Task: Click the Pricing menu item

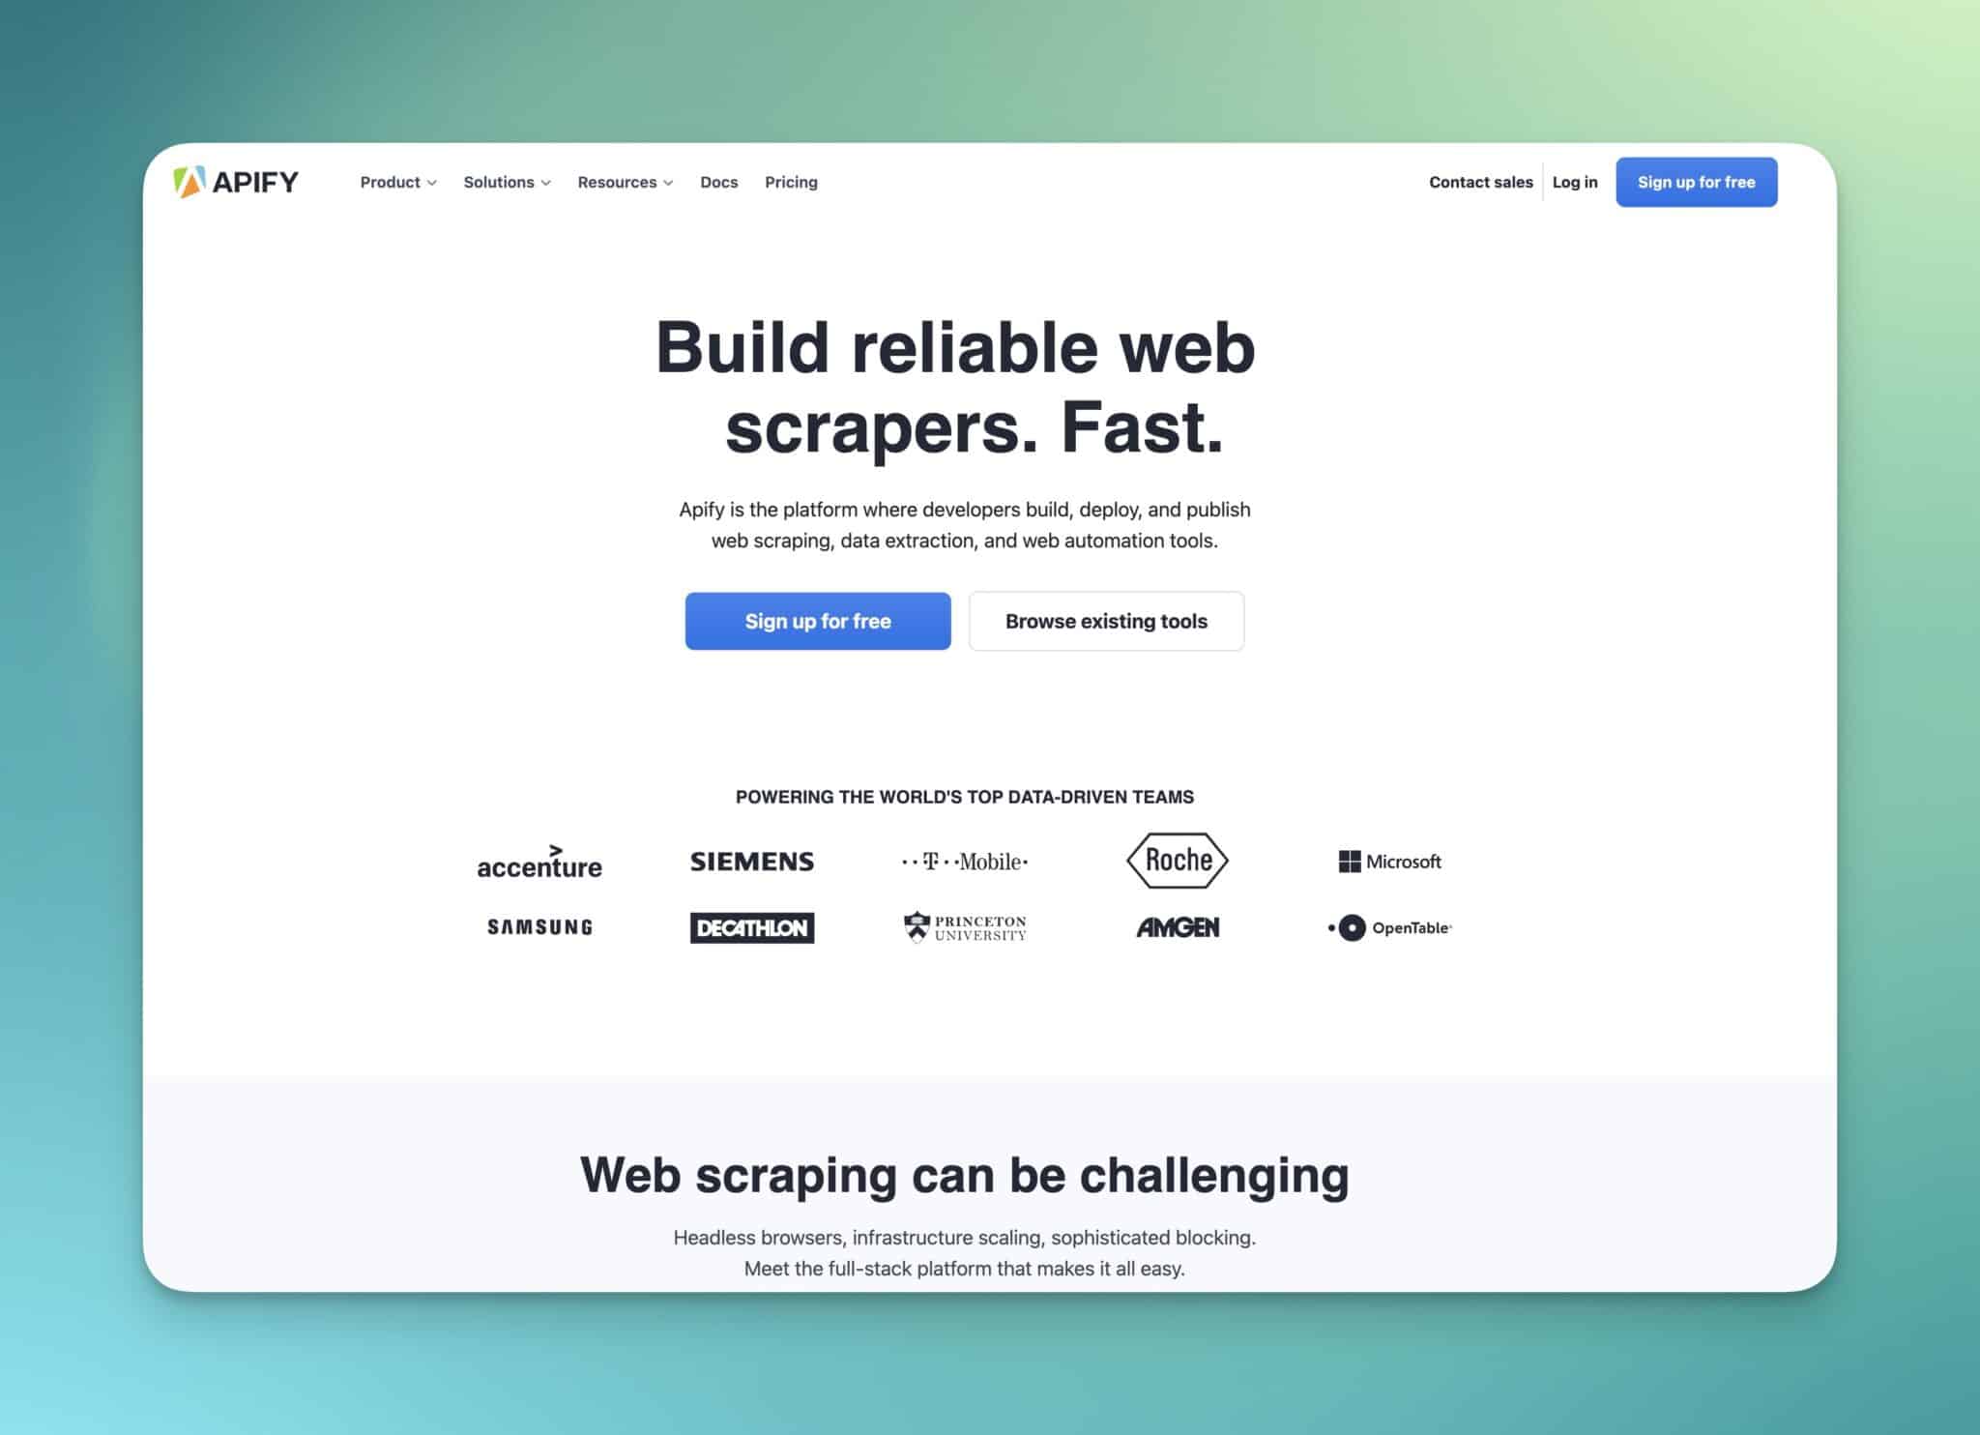Action: coord(793,182)
